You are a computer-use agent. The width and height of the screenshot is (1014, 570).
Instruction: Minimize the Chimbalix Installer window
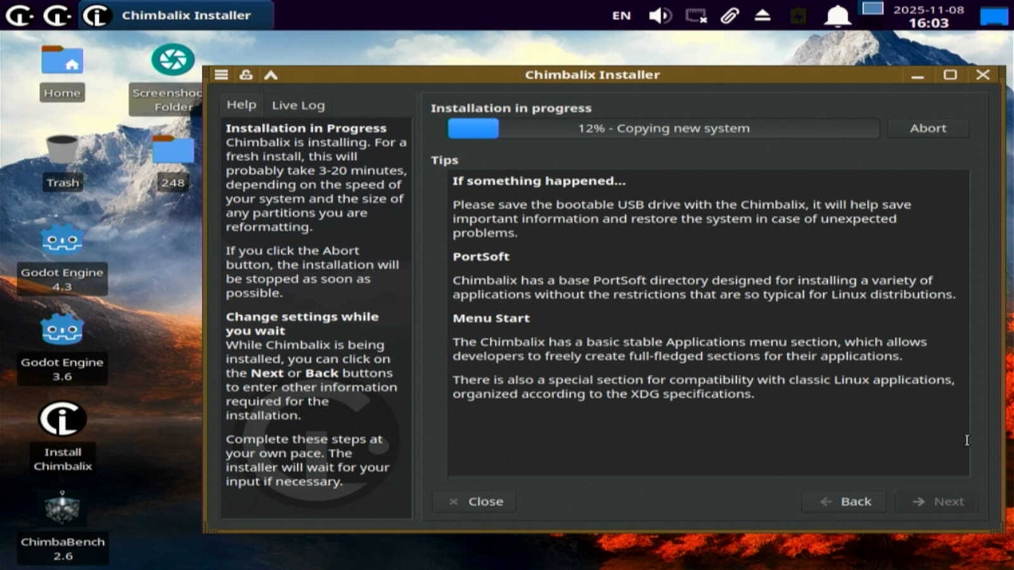click(x=918, y=75)
